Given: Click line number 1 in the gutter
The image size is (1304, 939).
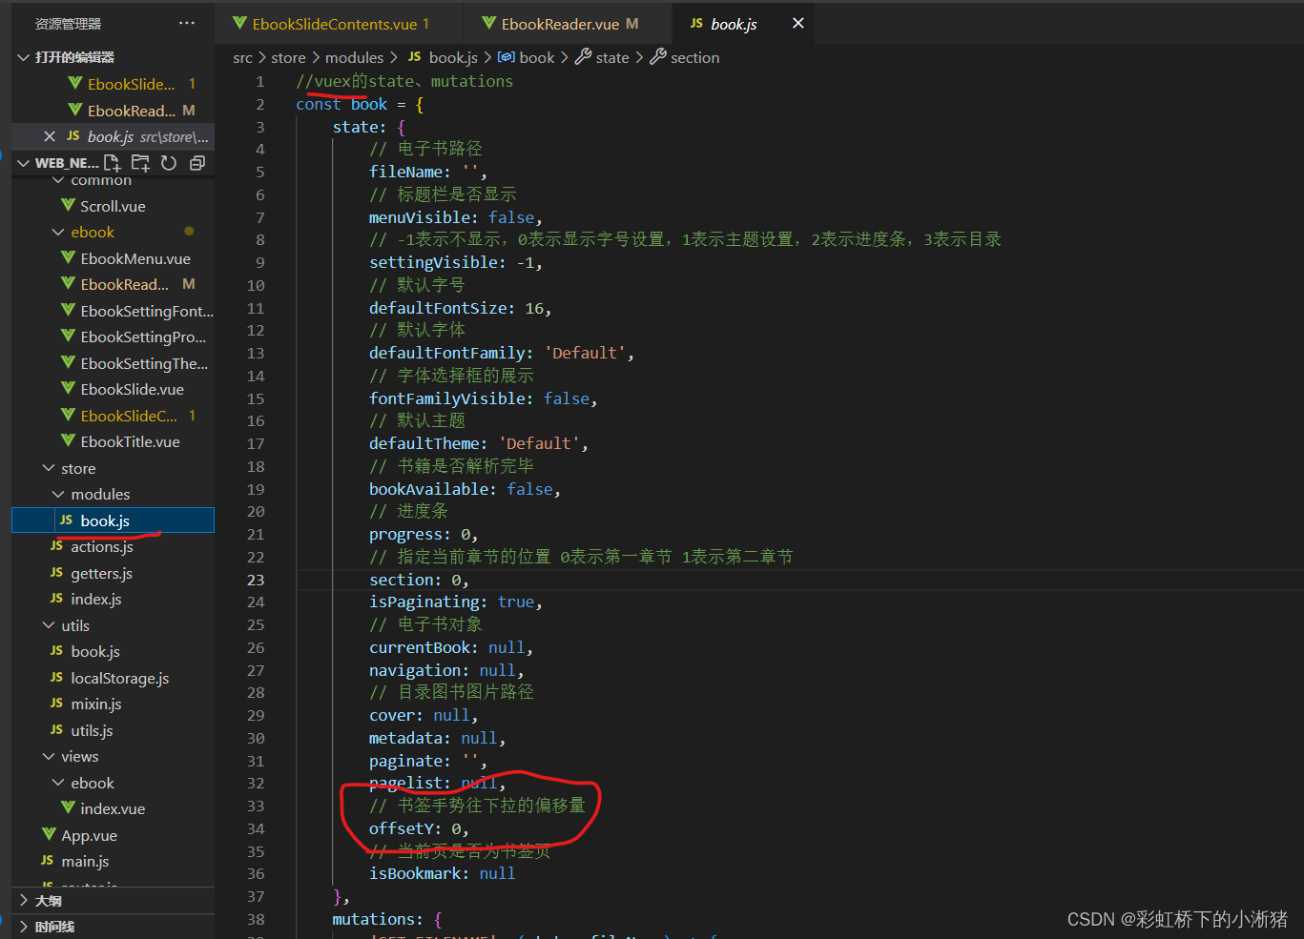Looking at the screenshot, I should (259, 81).
